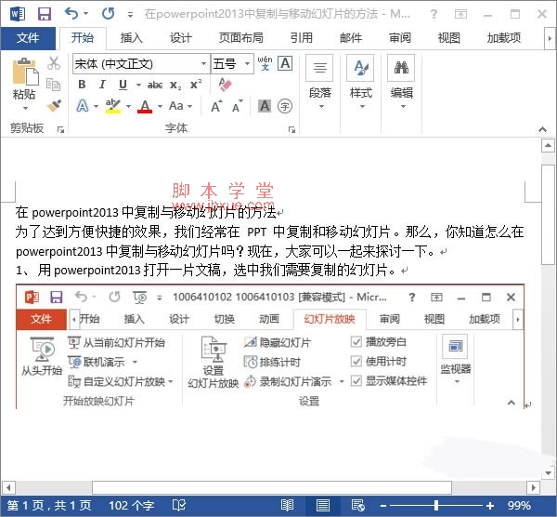Switch to the 插入 Insert tab

pos(132,38)
